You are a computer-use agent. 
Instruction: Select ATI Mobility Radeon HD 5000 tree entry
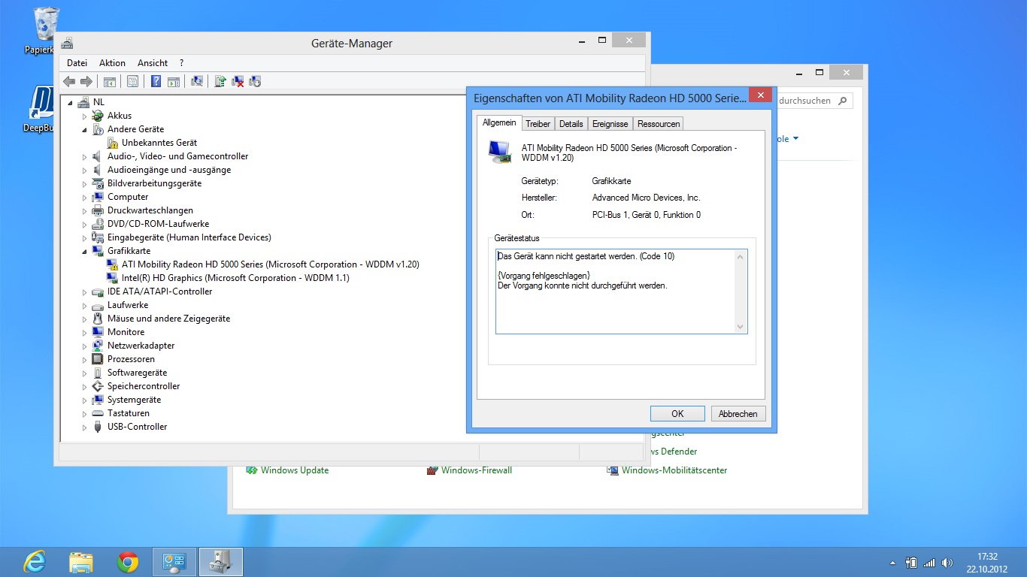271,264
